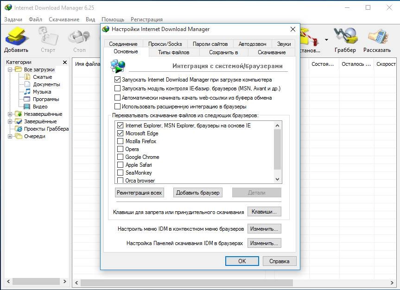Select the Видео category icon
Image resolution: width=400 pixels, height=290 pixels.
click(x=27, y=107)
